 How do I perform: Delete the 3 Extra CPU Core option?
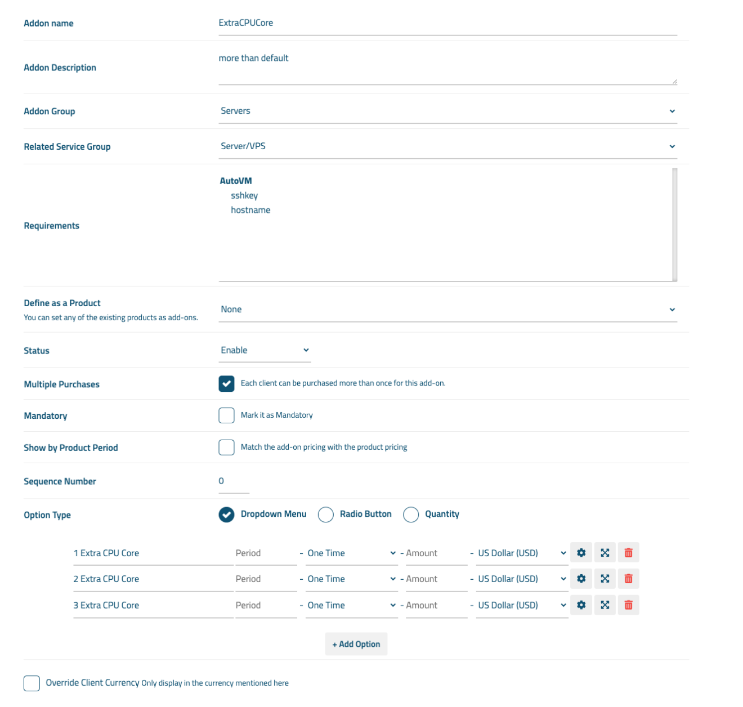tap(629, 605)
